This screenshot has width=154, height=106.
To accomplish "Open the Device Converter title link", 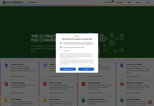I will (94, 83).
